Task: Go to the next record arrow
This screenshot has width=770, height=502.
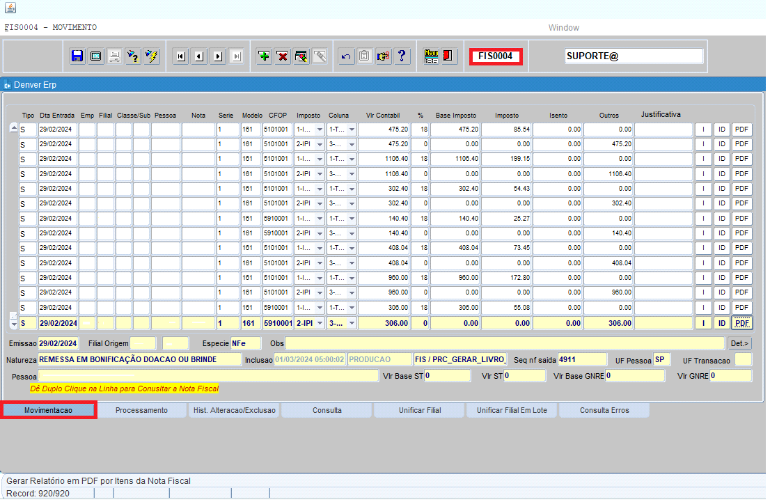Action: pos(218,56)
